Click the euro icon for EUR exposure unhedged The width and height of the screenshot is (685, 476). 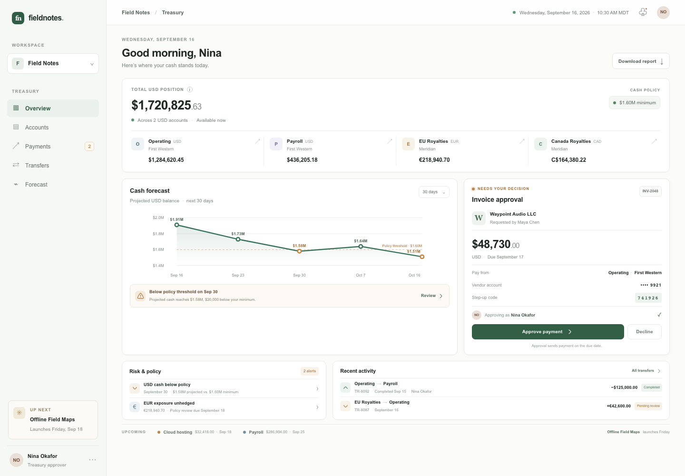coord(135,407)
